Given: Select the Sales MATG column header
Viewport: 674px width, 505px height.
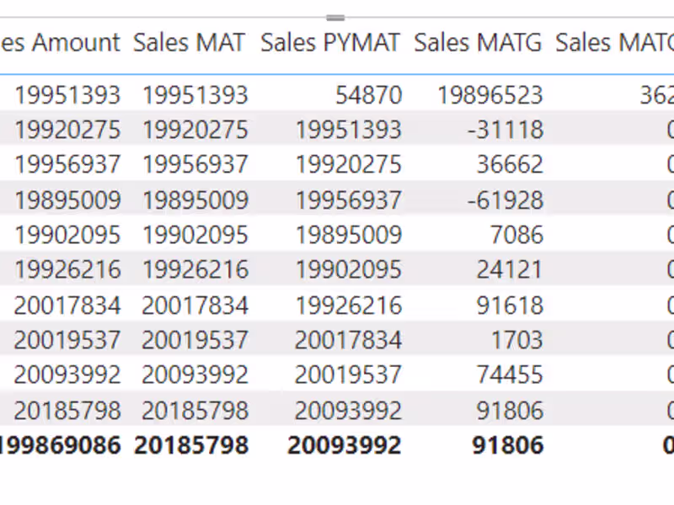Looking at the screenshot, I should click(x=478, y=43).
